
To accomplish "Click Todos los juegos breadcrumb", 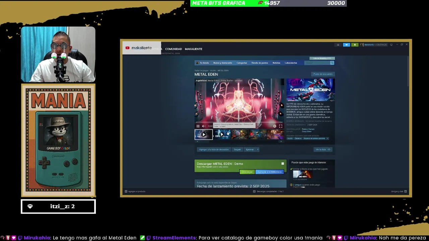I will [x=201, y=71].
